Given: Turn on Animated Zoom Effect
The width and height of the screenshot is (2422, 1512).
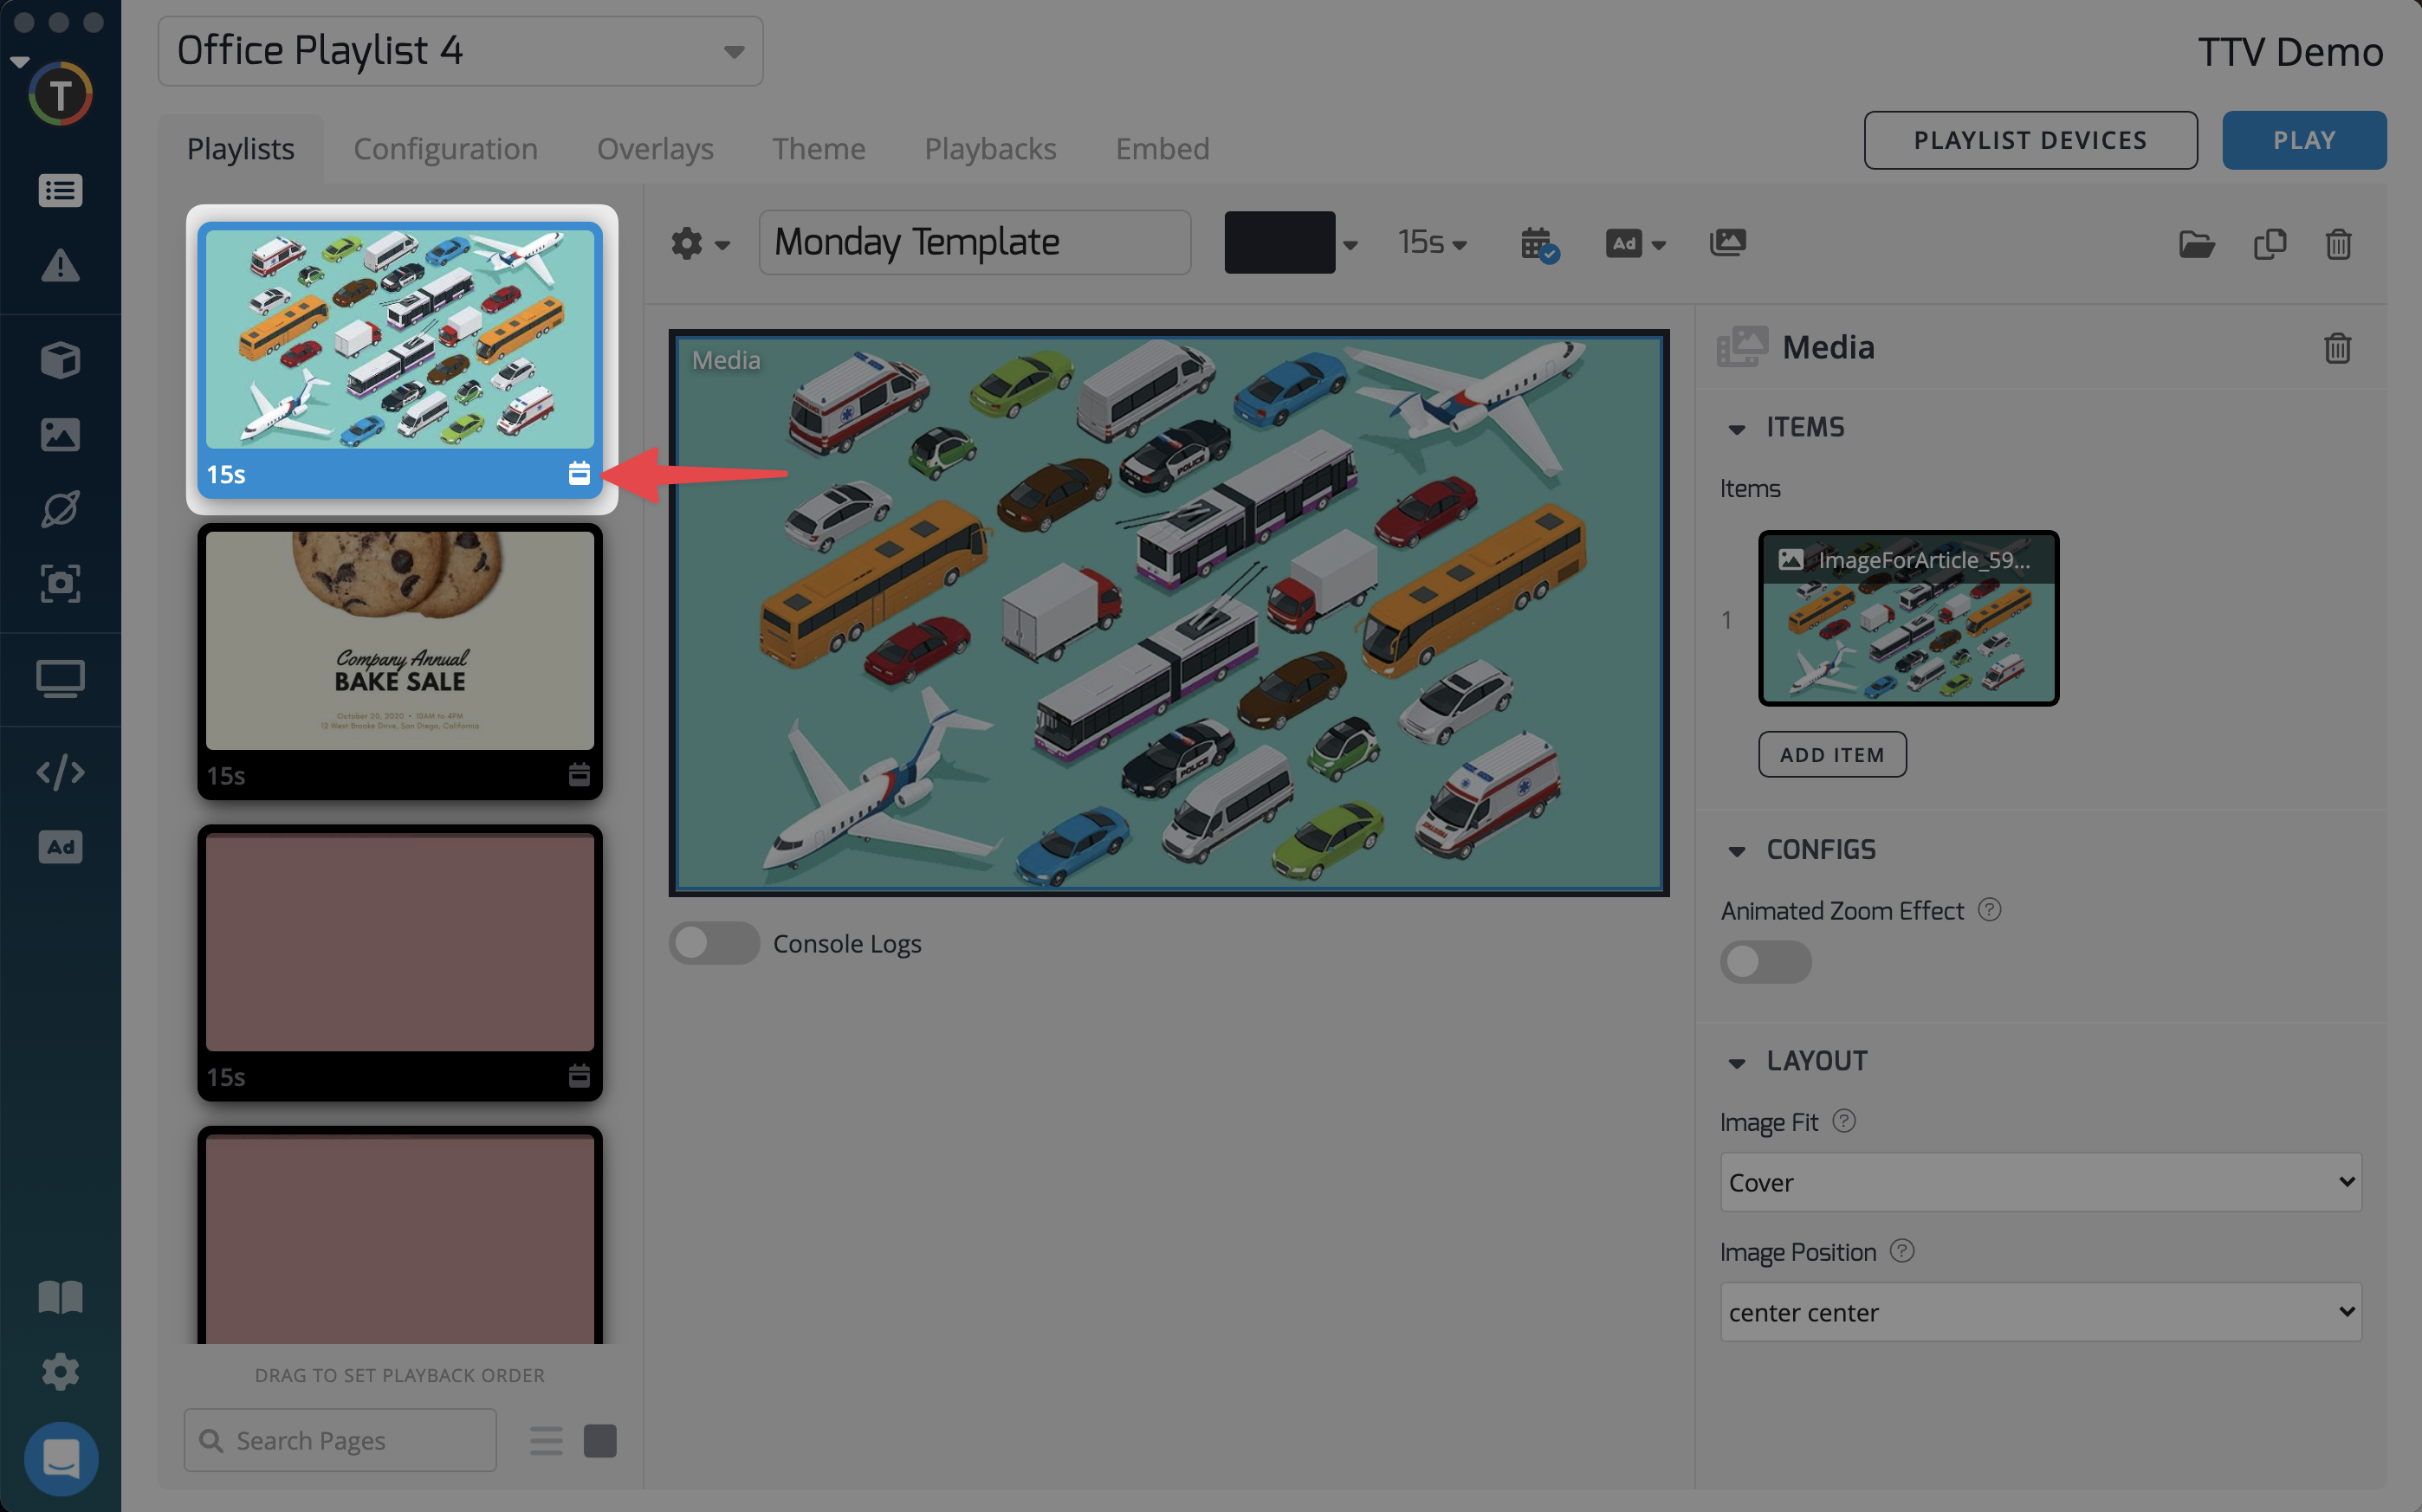Looking at the screenshot, I should click(1765, 961).
